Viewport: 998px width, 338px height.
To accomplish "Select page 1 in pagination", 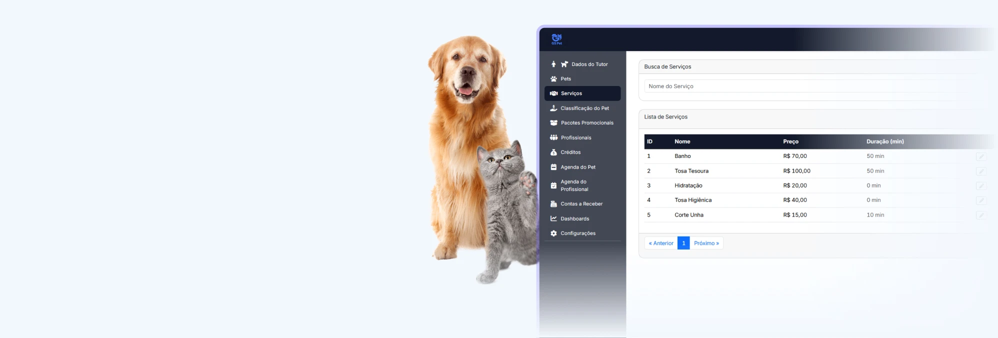I will click(x=683, y=243).
